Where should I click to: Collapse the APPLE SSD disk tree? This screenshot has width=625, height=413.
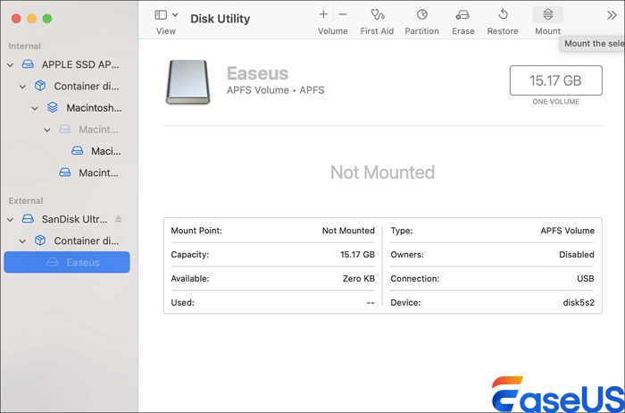point(10,65)
